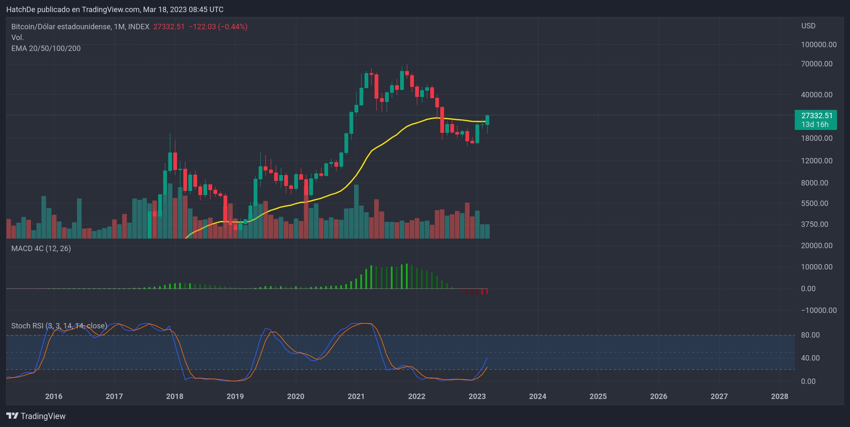This screenshot has height=427, width=850.
Task: Click the TradingView logo in the bottom corner
Action: point(35,416)
